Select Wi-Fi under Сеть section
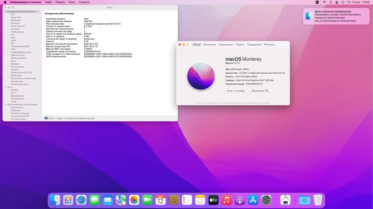Image resolution: width=373 pixels, height=209 pixels. [13, 93]
